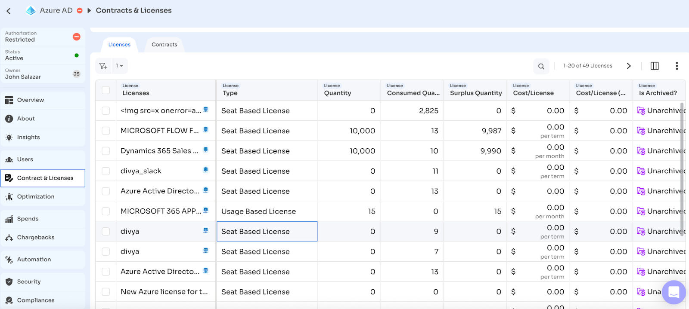
Task: Open the divya_slack license link
Action: pos(141,171)
